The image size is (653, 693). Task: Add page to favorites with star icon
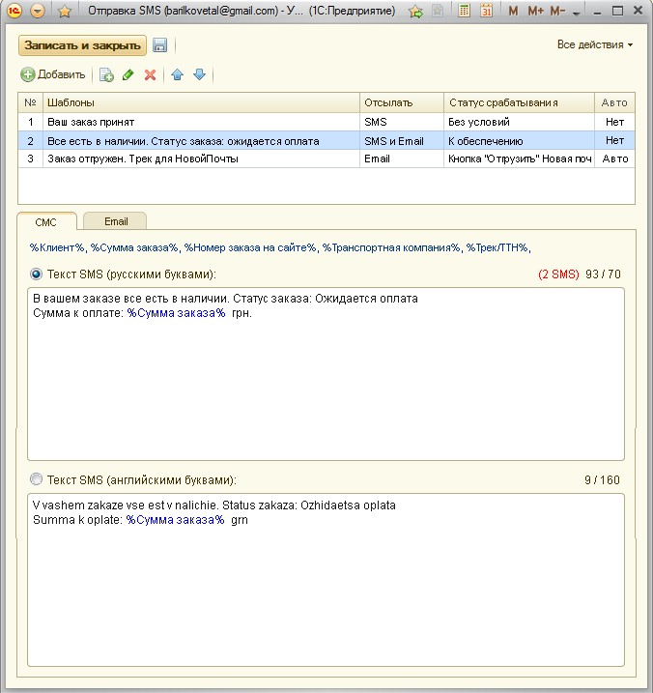point(64,12)
